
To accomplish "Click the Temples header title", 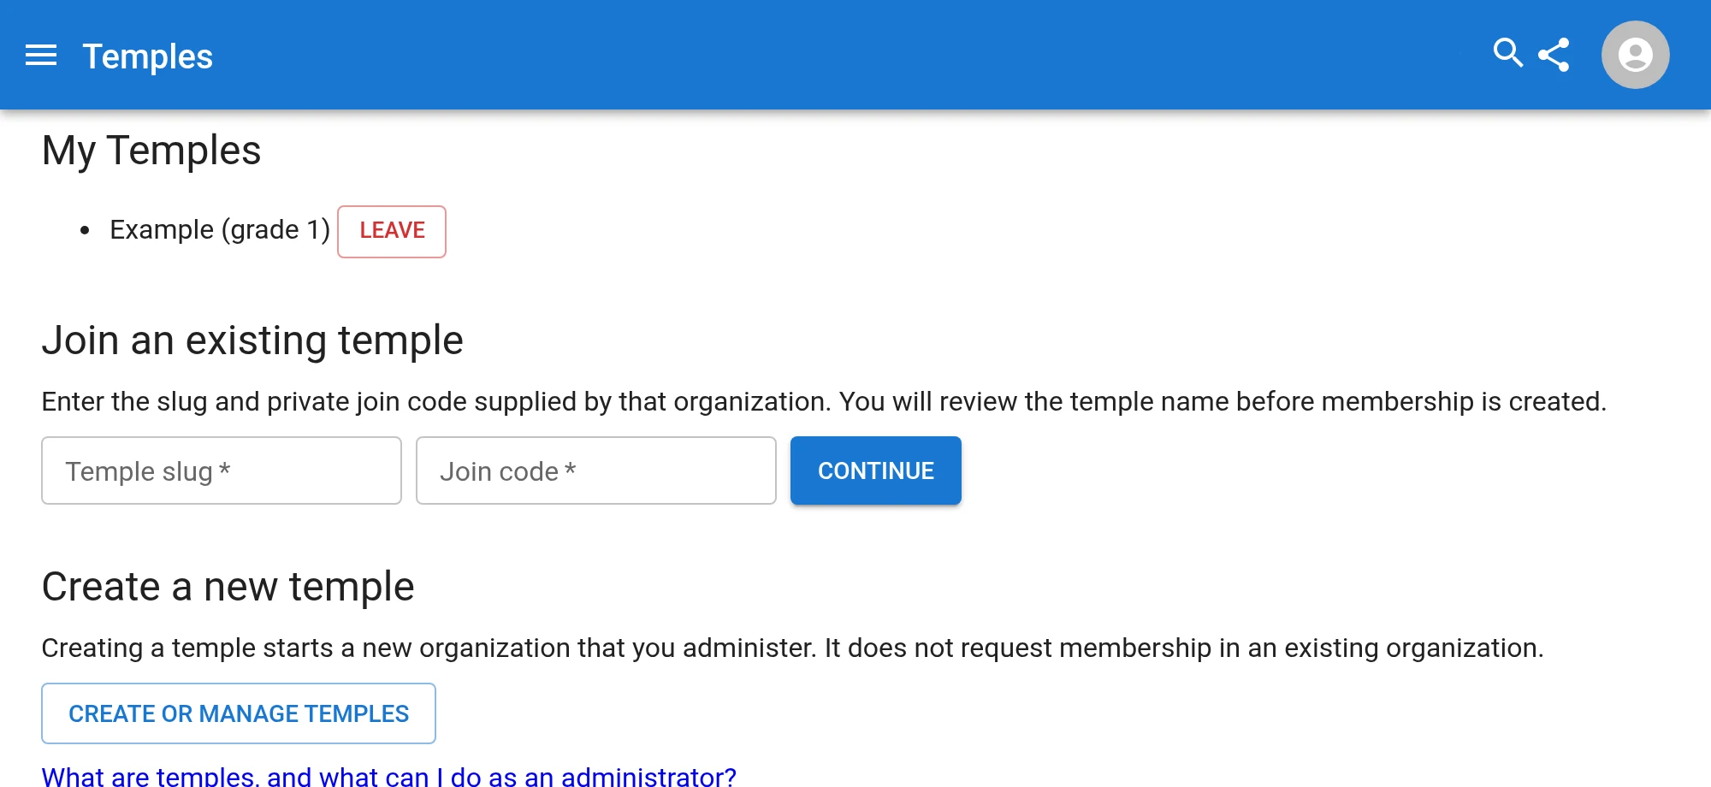I will (x=147, y=56).
